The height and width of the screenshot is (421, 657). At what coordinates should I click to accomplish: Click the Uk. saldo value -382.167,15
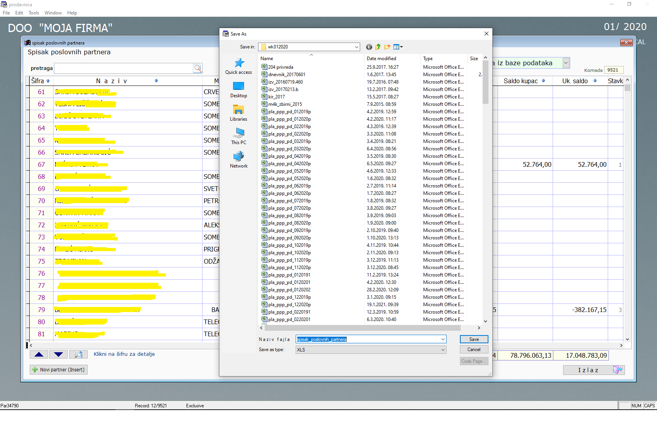coord(589,310)
